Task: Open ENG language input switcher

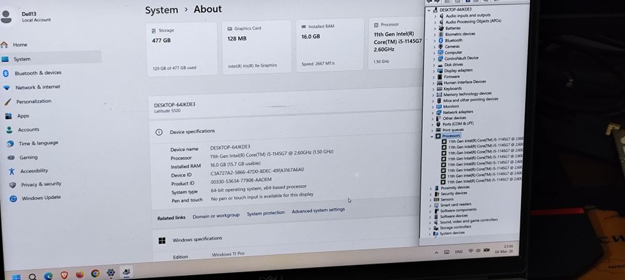Action: (x=459, y=252)
